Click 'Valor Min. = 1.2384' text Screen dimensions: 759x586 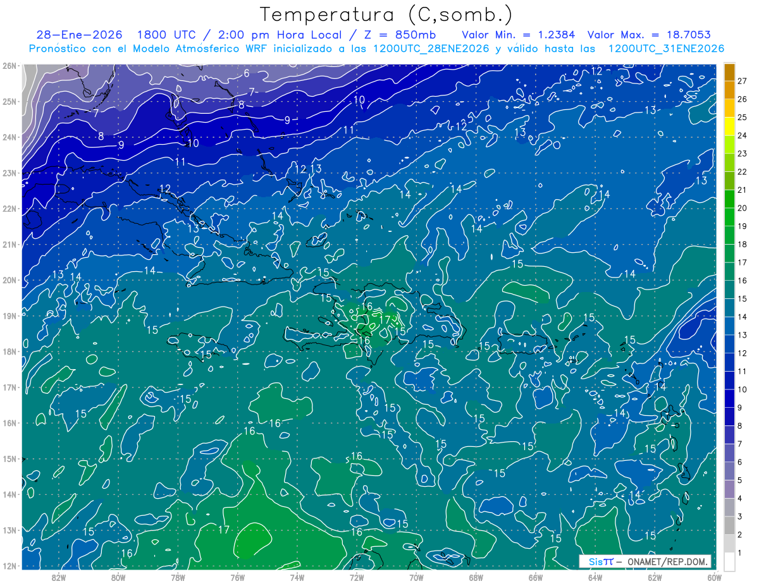519,34
